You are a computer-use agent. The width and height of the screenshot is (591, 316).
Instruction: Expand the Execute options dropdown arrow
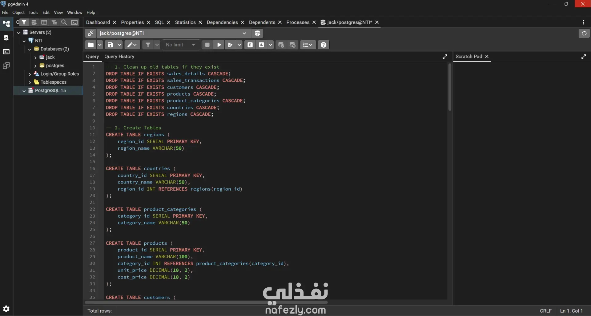point(239,45)
